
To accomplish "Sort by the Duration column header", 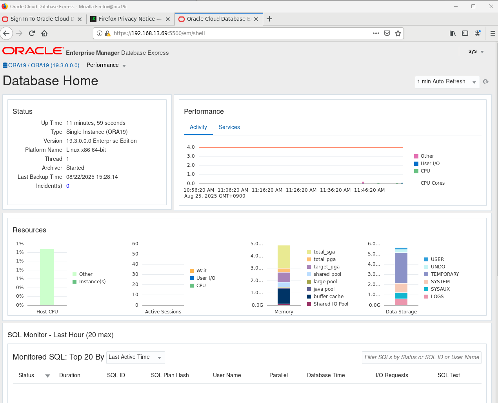I will click(x=70, y=375).
